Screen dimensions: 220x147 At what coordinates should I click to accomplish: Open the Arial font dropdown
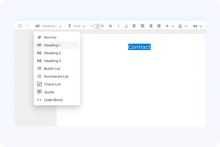(77, 26)
